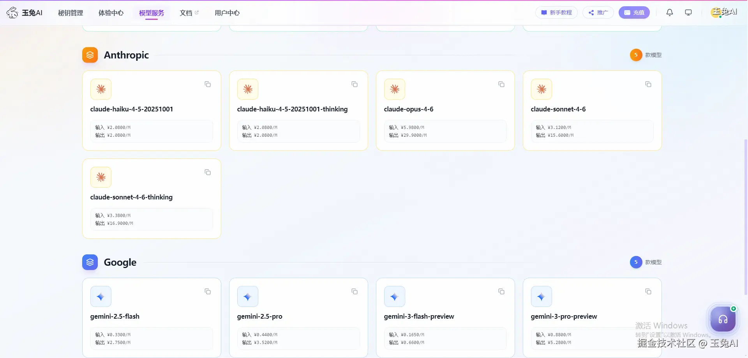Screen dimensions: 748x358
Task: Copy the gemini-3-flash-preview model name
Action: (x=501, y=291)
